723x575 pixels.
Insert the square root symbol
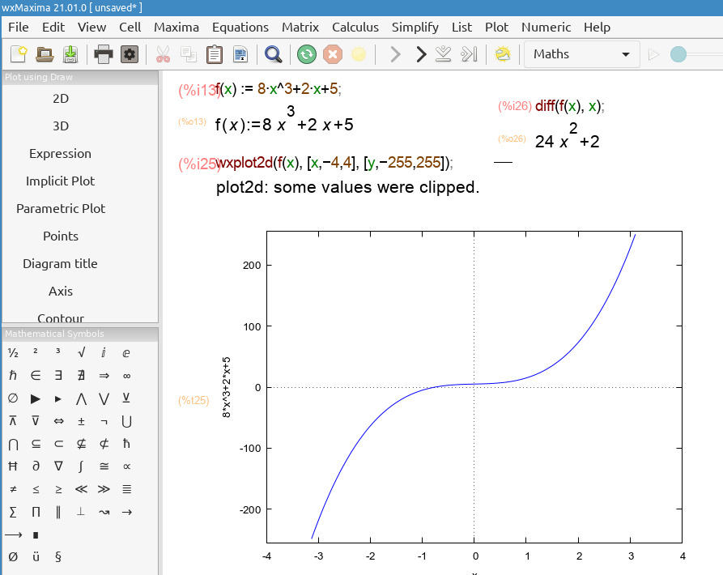tap(82, 352)
